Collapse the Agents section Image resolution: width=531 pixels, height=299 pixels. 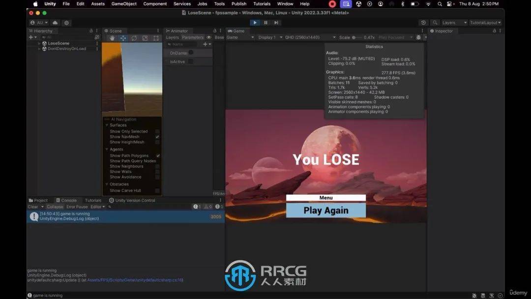click(x=107, y=149)
